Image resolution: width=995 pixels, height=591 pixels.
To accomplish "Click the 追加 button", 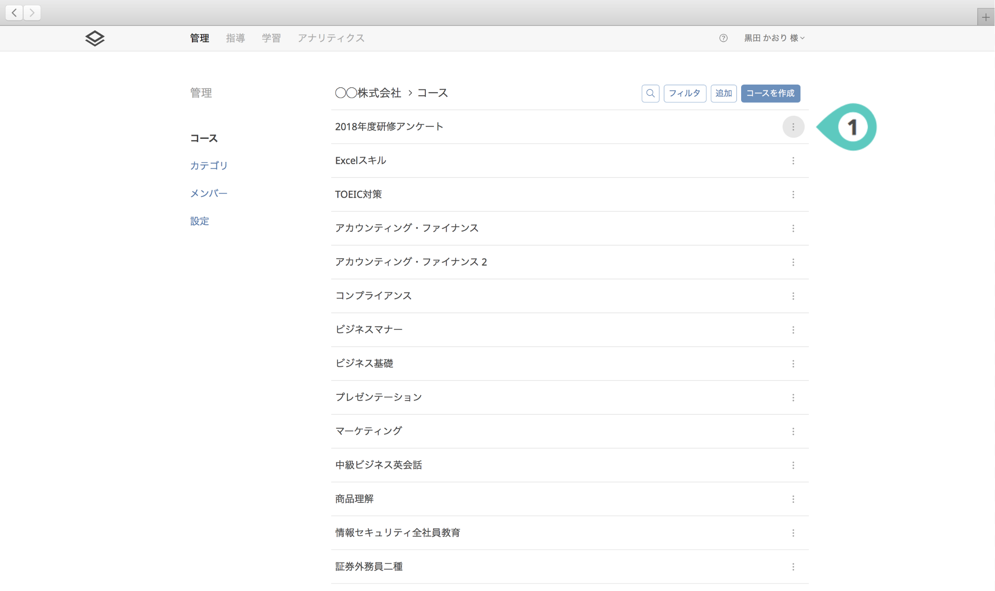I will point(723,93).
